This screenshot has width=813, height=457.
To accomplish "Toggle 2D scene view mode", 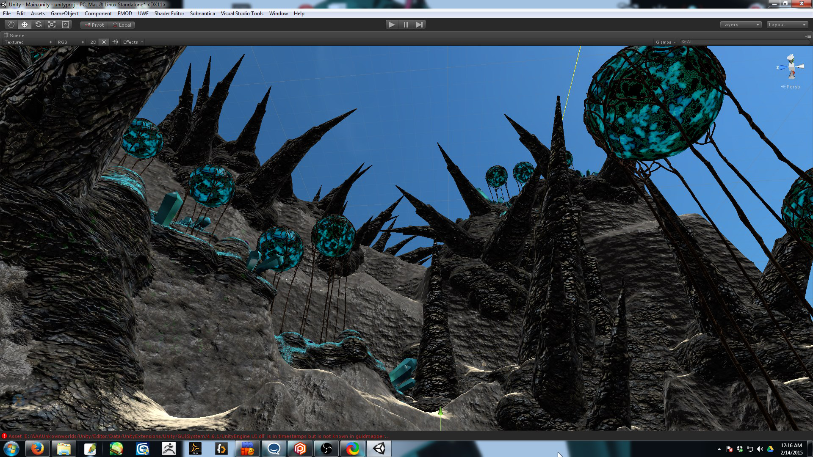I will [93, 42].
